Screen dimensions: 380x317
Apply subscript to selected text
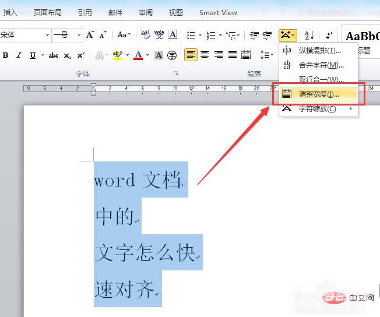(68, 55)
